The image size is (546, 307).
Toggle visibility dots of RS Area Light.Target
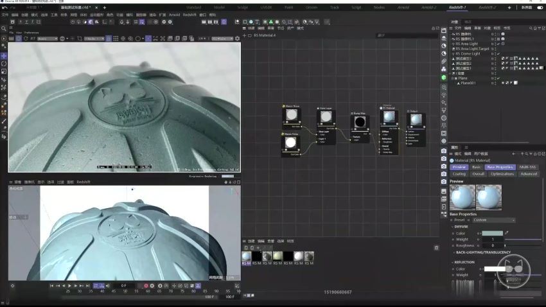pos(494,49)
